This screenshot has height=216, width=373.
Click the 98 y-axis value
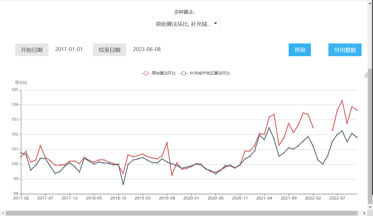click(16, 194)
